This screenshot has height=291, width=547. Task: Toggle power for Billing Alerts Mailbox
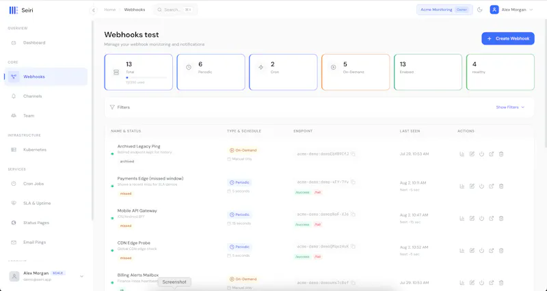[x=482, y=283]
